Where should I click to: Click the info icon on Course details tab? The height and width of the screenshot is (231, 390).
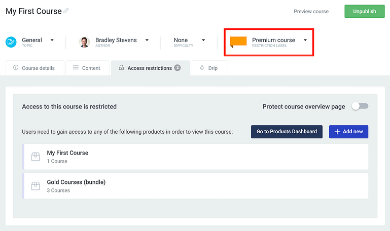click(x=16, y=68)
